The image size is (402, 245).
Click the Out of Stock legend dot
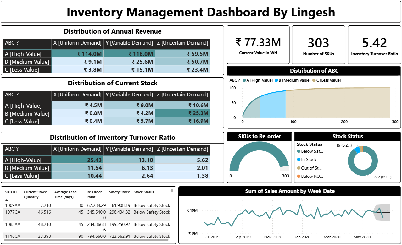(x=299, y=168)
